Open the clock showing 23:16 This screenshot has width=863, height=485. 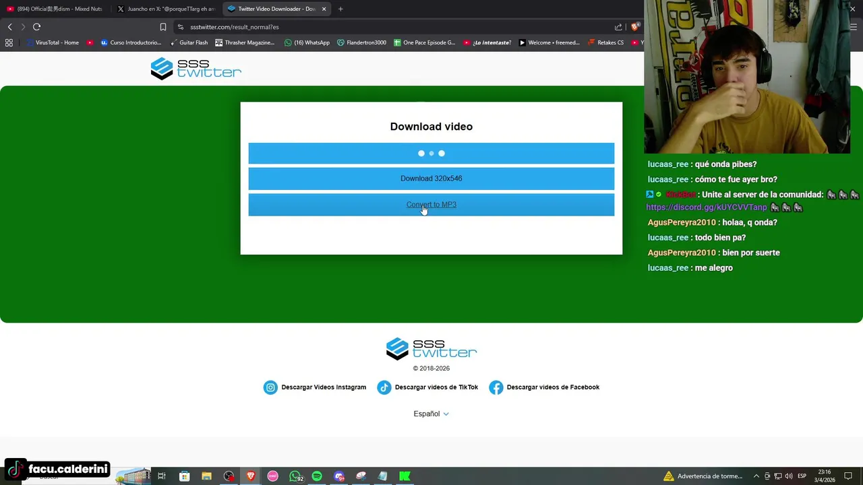coord(824,476)
